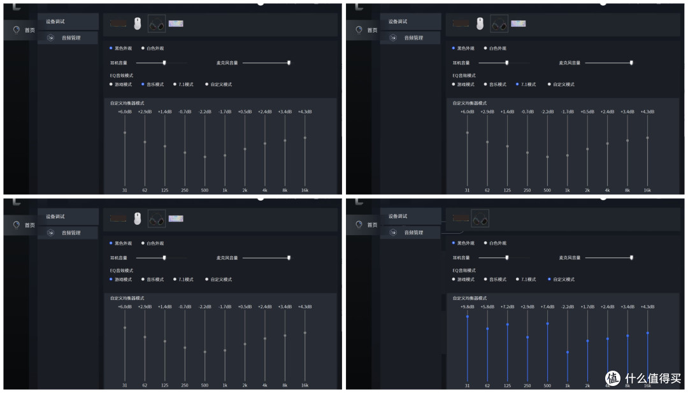
Task: Click 2k band EQ handle in bottom-left panel
Action: tap(245, 344)
